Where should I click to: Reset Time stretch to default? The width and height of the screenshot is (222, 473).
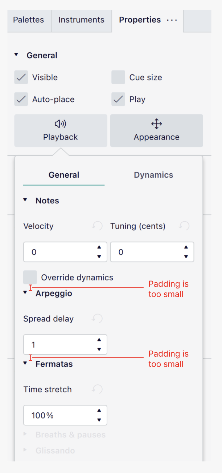97,389
